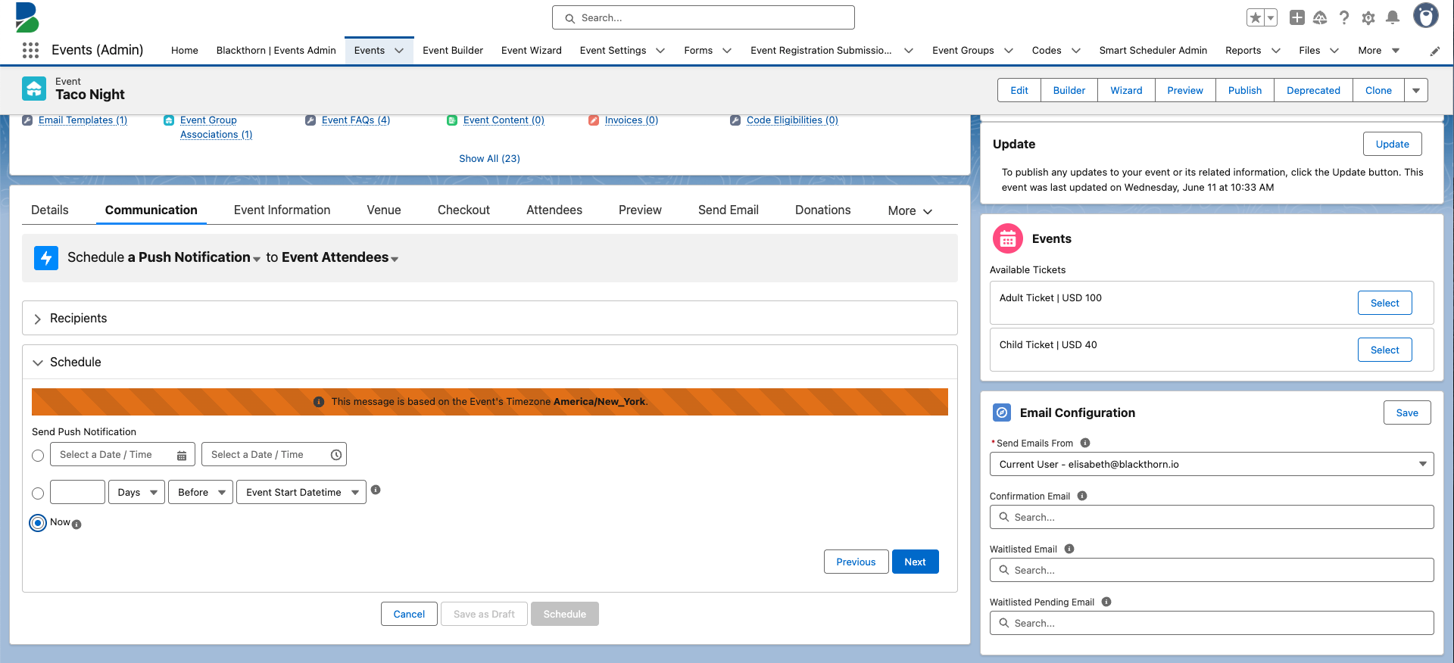The width and height of the screenshot is (1454, 663).
Task: Click the Confirmation Email info icon
Action: pyautogui.click(x=1082, y=496)
